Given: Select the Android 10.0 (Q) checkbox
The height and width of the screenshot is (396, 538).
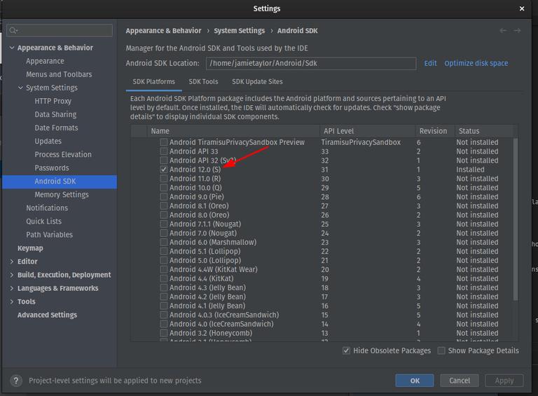Looking at the screenshot, I should pyautogui.click(x=164, y=188).
